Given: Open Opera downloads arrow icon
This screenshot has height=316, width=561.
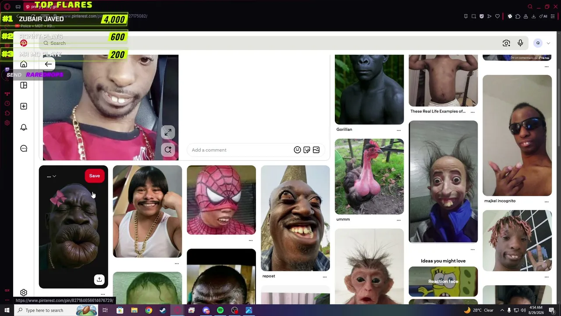Looking at the screenshot, I should pos(533,16).
